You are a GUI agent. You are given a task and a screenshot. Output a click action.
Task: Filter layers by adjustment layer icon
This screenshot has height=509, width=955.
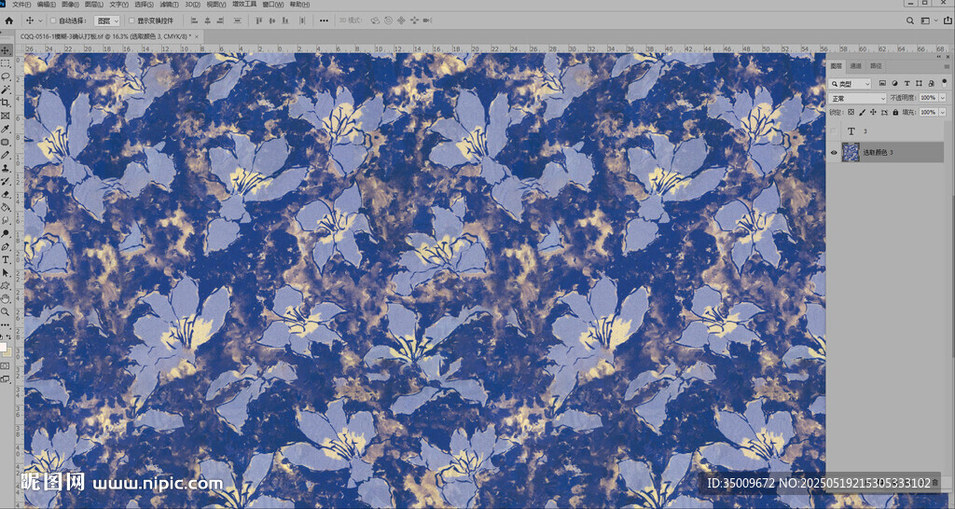click(894, 83)
